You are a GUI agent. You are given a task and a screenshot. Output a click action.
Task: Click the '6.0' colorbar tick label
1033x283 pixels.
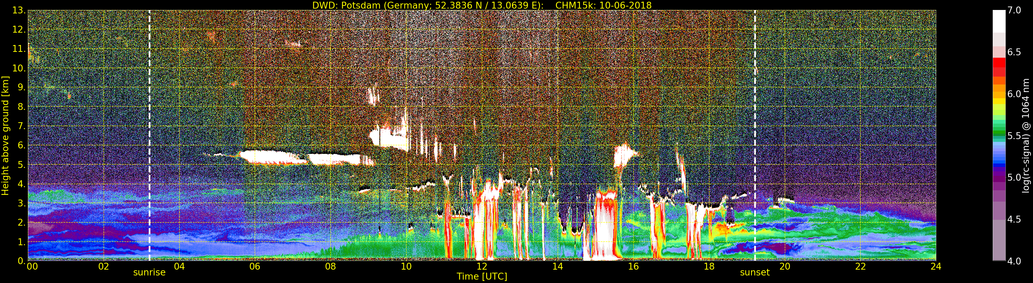pyautogui.click(x=1014, y=94)
